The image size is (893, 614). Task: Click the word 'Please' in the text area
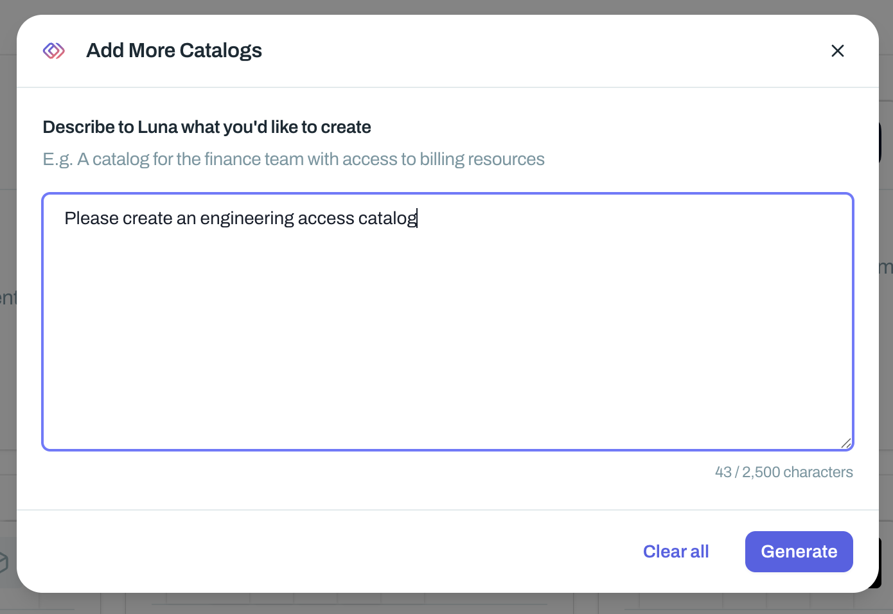91,218
